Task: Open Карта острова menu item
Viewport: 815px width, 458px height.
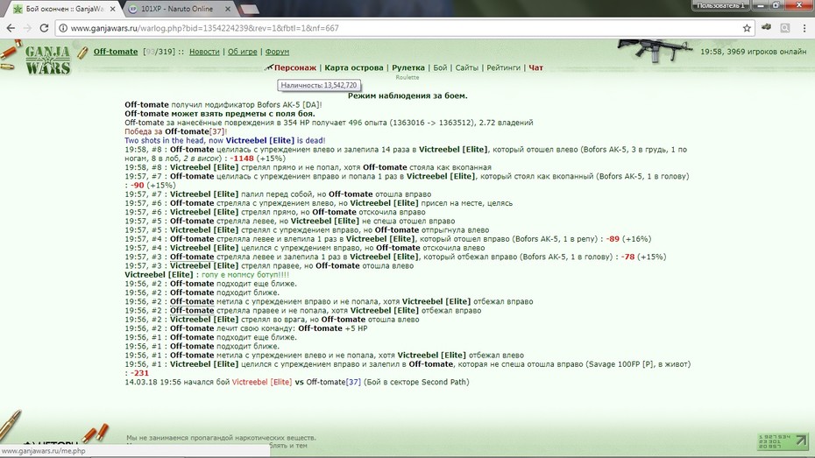Action: click(353, 67)
